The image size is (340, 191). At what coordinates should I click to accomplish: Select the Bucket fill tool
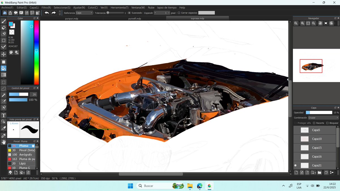pyautogui.click(x=4, y=68)
